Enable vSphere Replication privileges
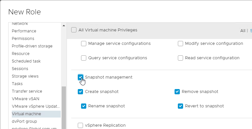252x129 pixels. coord(80,125)
